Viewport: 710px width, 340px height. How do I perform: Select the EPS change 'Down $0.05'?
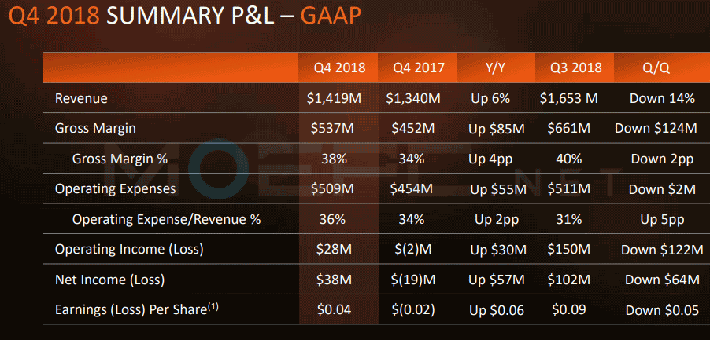coord(662,311)
